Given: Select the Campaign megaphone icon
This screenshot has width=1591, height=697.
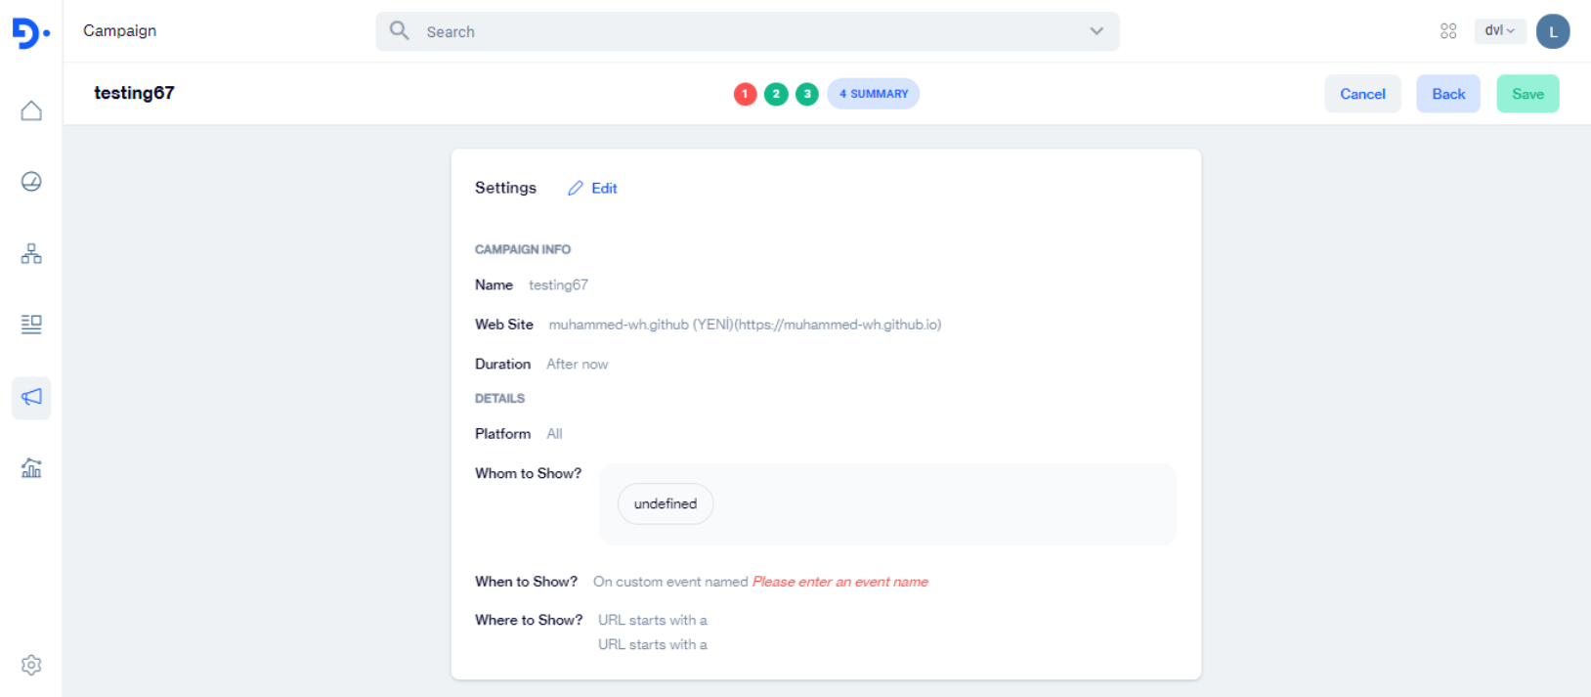Looking at the screenshot, I should point(31,397).
